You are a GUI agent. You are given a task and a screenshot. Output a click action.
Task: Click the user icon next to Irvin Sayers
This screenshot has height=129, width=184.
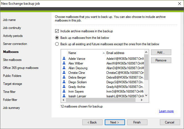(64, 92)
